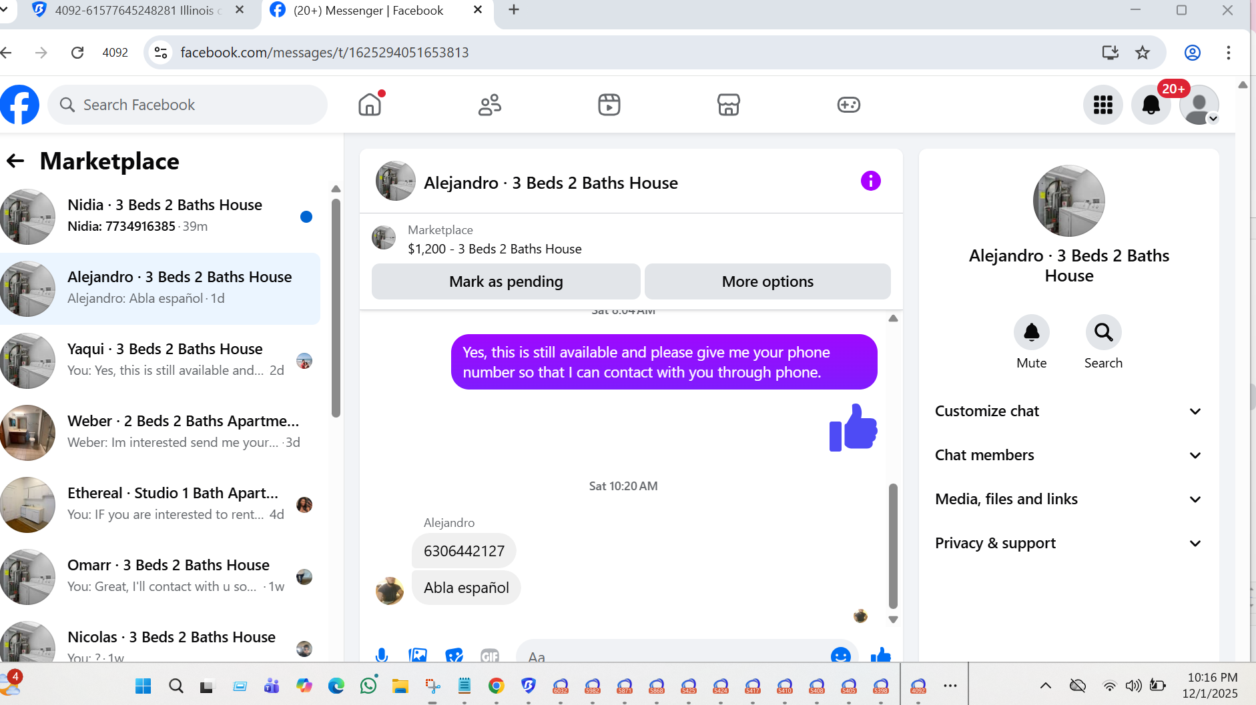Open the Friends icon in top navigation
This screenshot has width=1256, height=705.
click(490, 105)
